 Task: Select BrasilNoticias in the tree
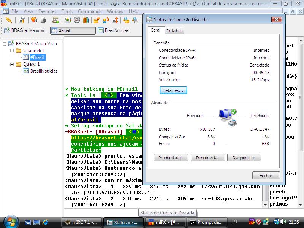[44, 71]
